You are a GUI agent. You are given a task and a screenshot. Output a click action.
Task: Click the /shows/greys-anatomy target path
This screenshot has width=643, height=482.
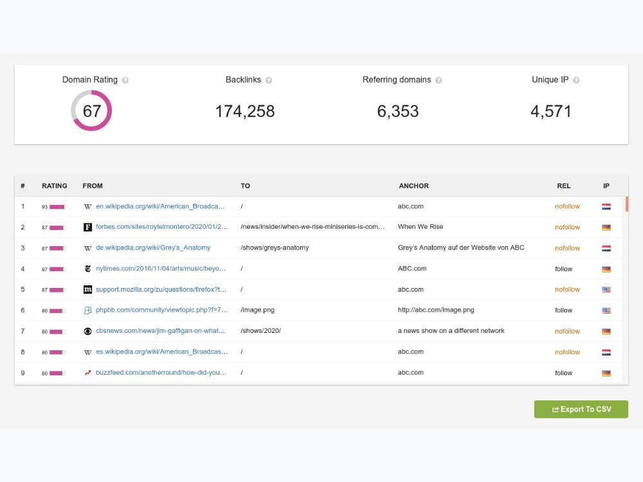[x=275, y=247]
